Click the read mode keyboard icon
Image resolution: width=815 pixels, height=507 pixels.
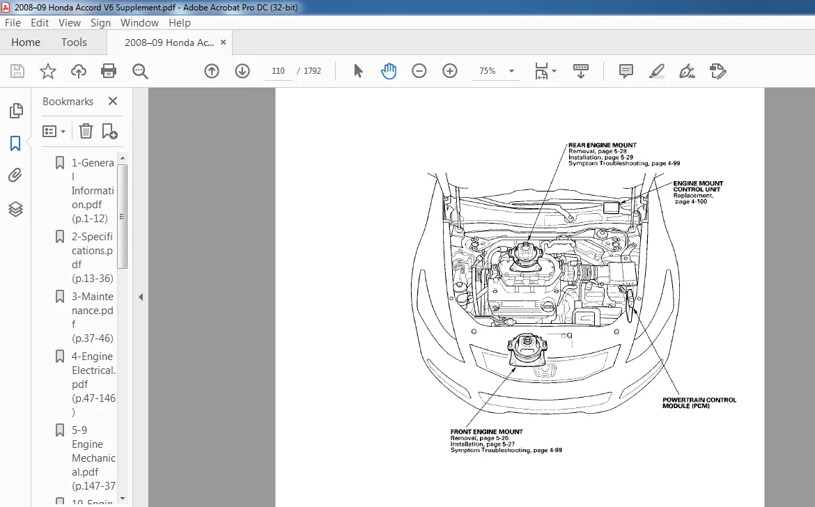point(580,71)
